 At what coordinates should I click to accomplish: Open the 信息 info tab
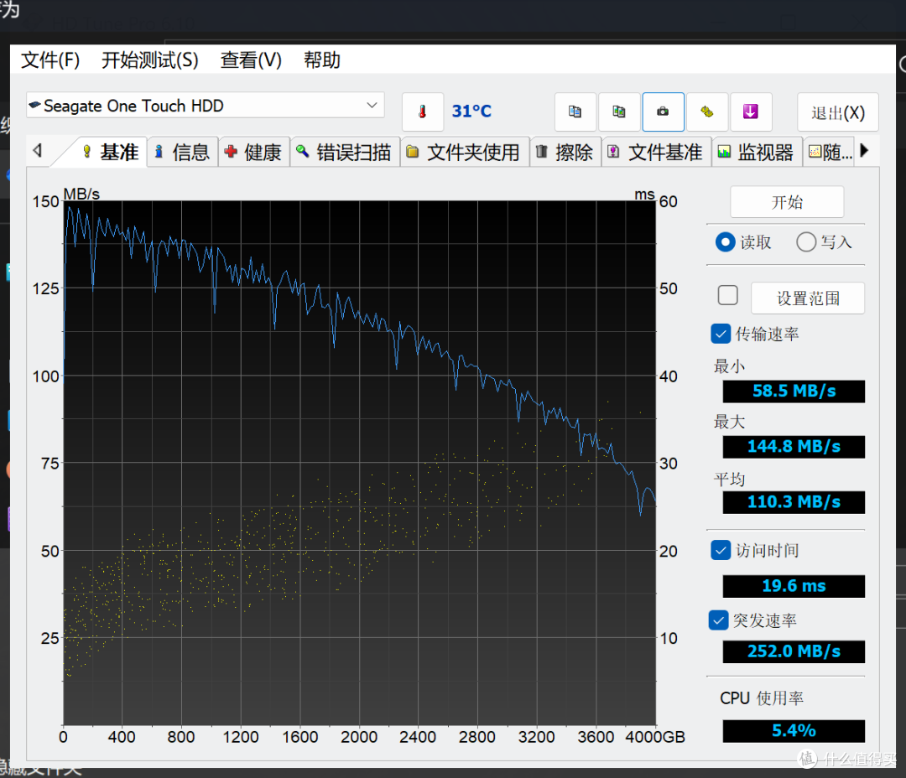coord(182,153)
